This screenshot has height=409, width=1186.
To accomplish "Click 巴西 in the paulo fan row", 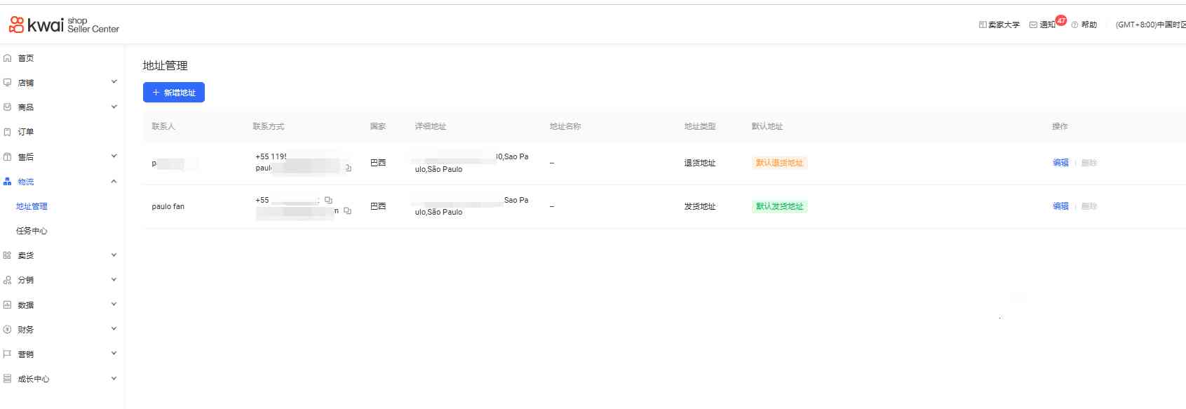I will click(378, 206).
